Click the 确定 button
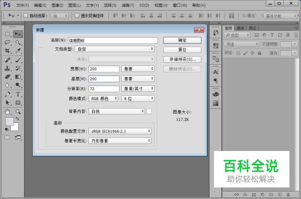 (182, 40)
